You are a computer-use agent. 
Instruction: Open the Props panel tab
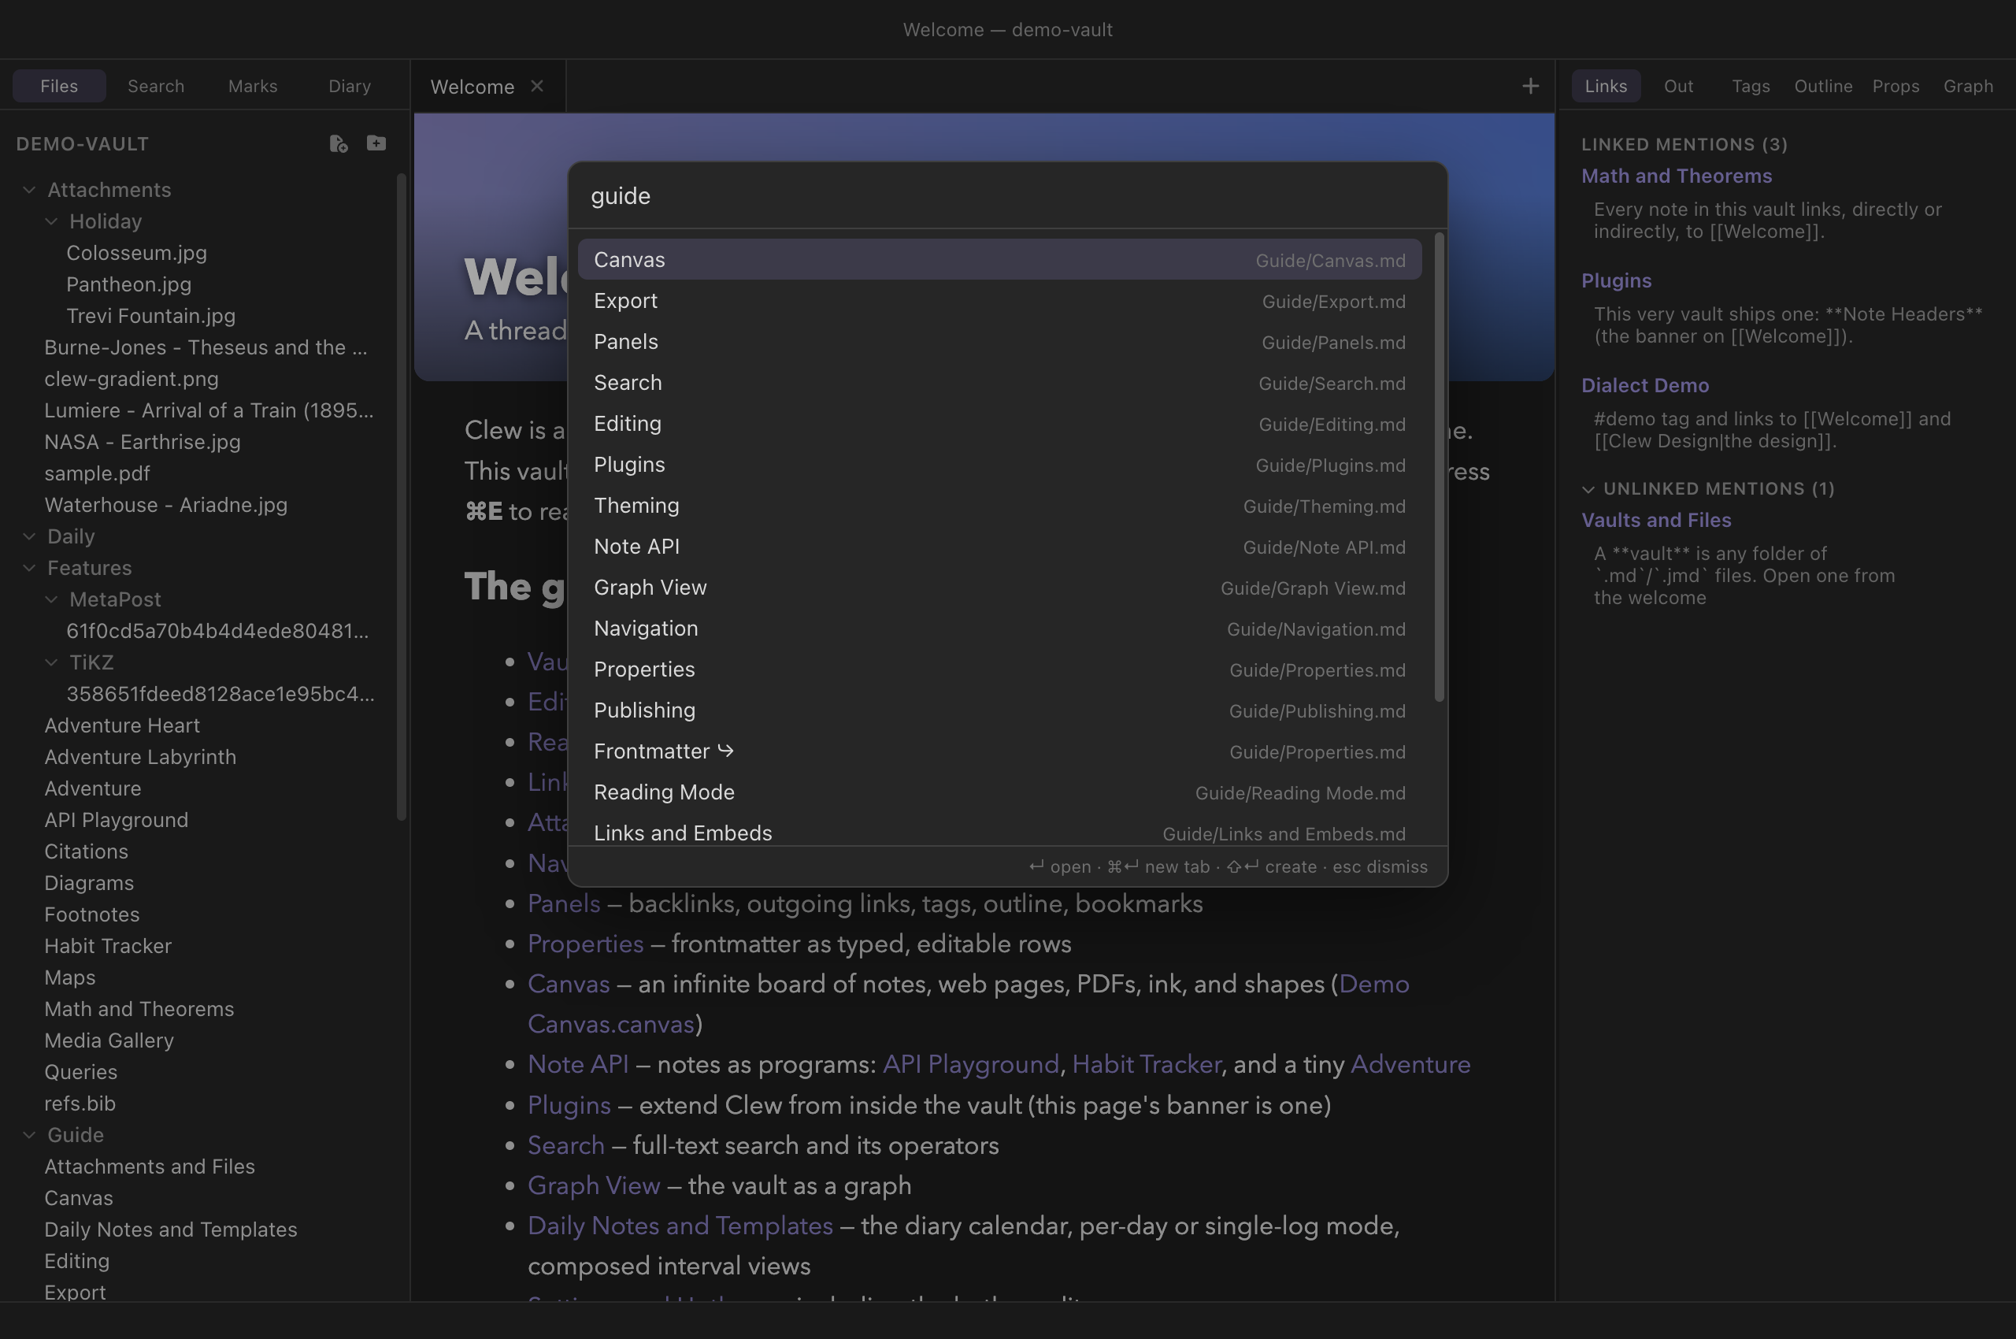coord(1896,85)
